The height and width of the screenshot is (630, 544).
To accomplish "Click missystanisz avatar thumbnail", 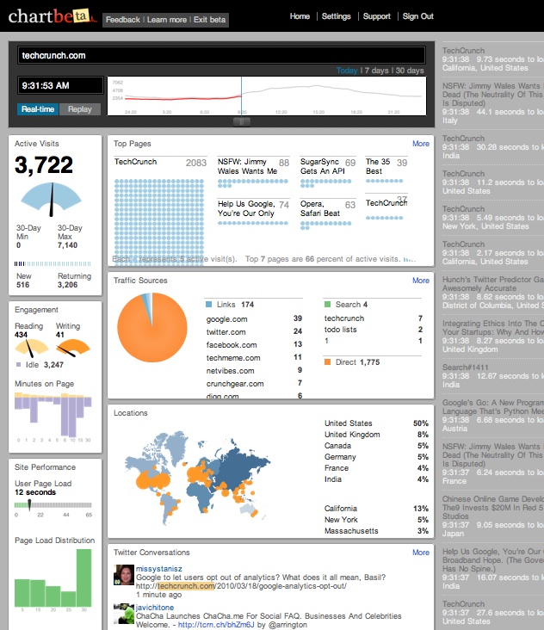I will pos(124,575).
